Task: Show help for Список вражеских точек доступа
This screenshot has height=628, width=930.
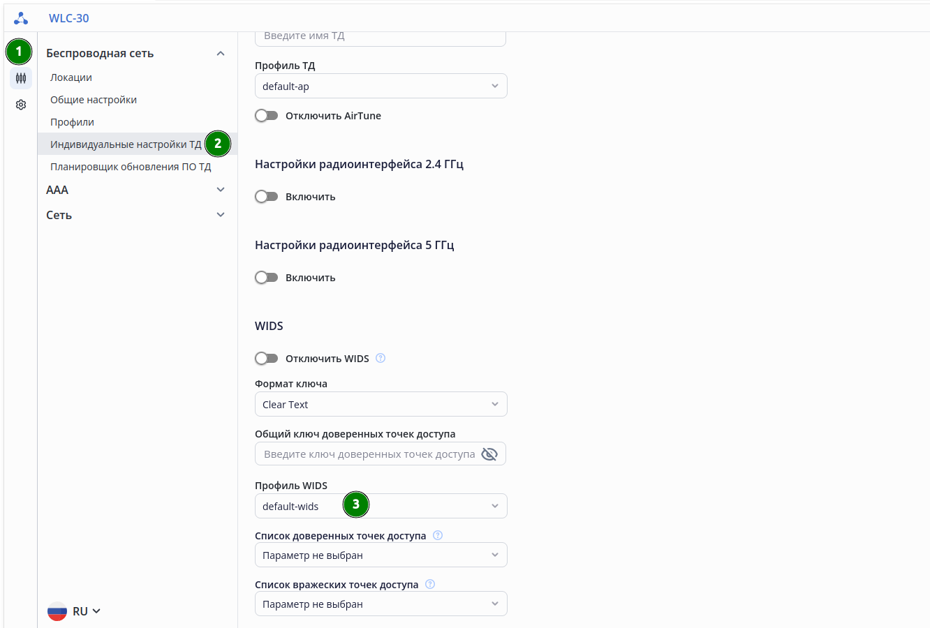Action: (x=430, y=585)
